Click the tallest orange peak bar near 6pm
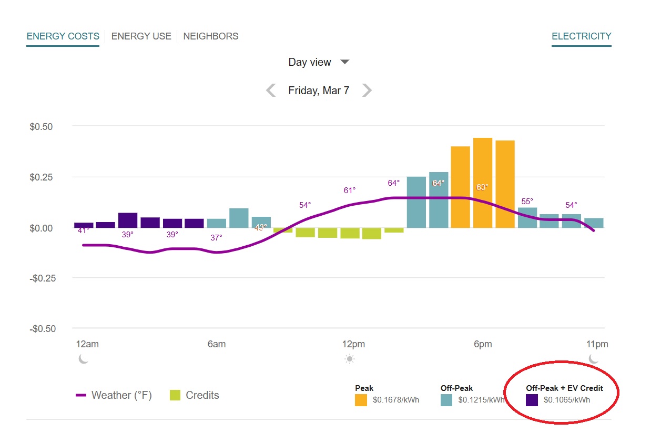This screenshot has width=671, height=432. [x=482, y=183]
